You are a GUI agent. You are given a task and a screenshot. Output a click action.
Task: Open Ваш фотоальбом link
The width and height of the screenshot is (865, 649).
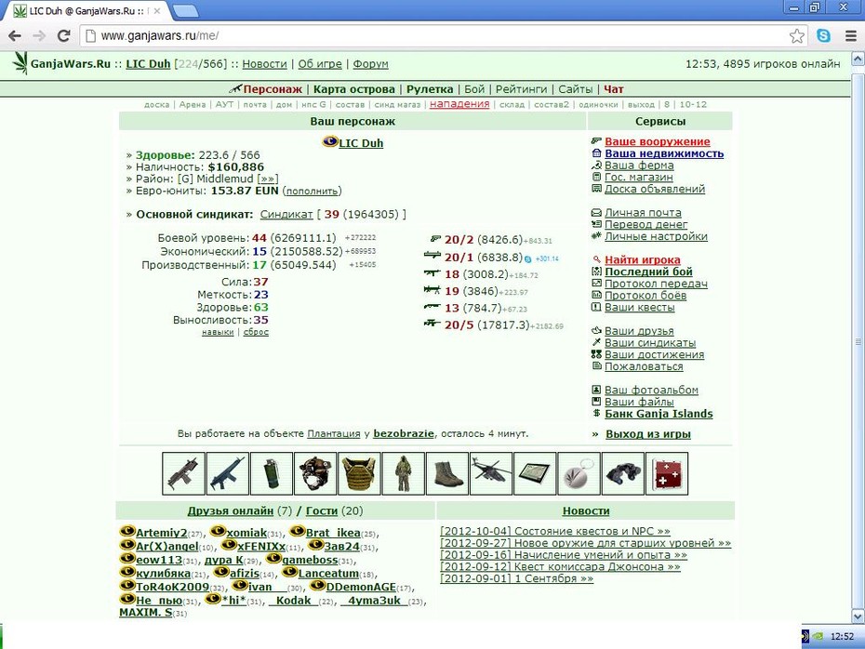651,391
